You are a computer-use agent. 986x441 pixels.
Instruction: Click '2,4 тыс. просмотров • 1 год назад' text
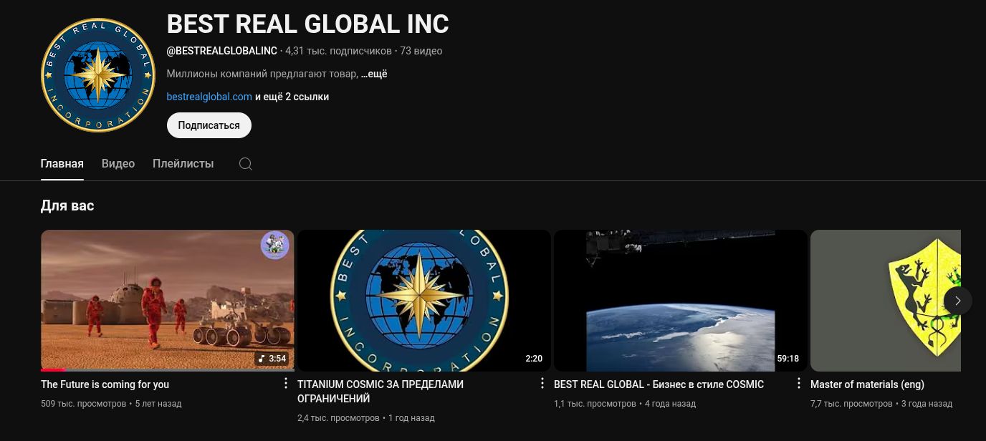coord(366,418)
